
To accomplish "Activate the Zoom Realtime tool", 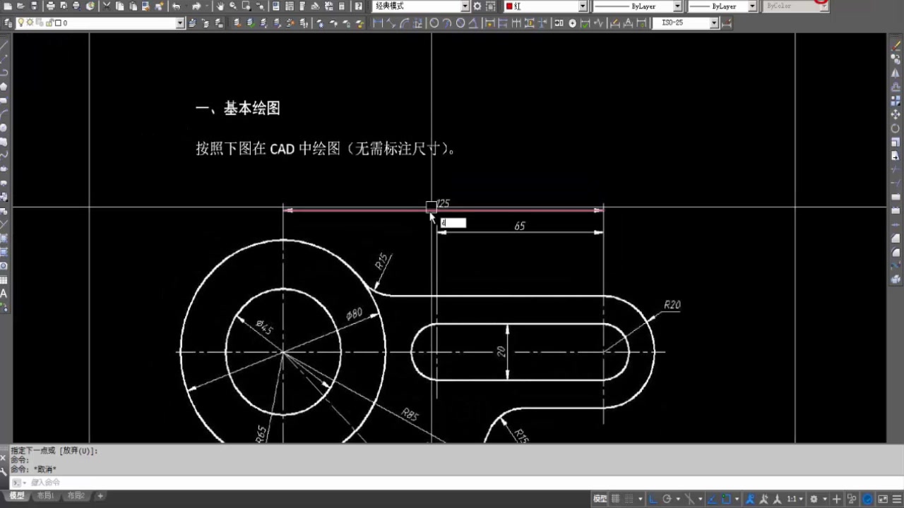I will pos(232,6).
